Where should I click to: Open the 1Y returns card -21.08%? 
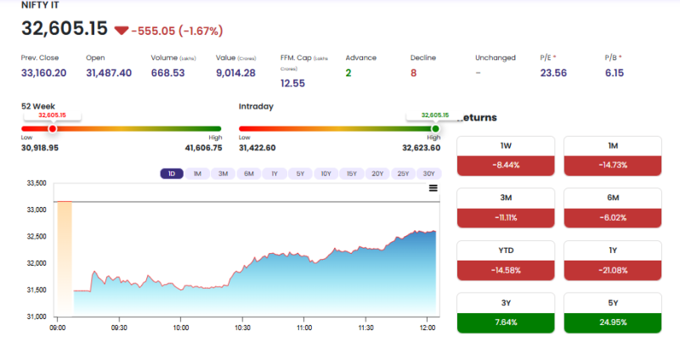click(613, 261)
